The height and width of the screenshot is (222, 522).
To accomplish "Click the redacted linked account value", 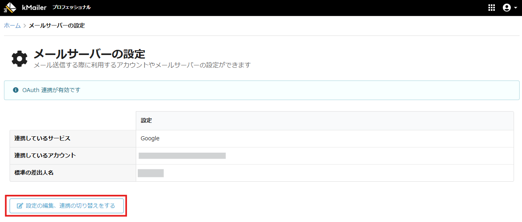I will (x=182, y=155).
